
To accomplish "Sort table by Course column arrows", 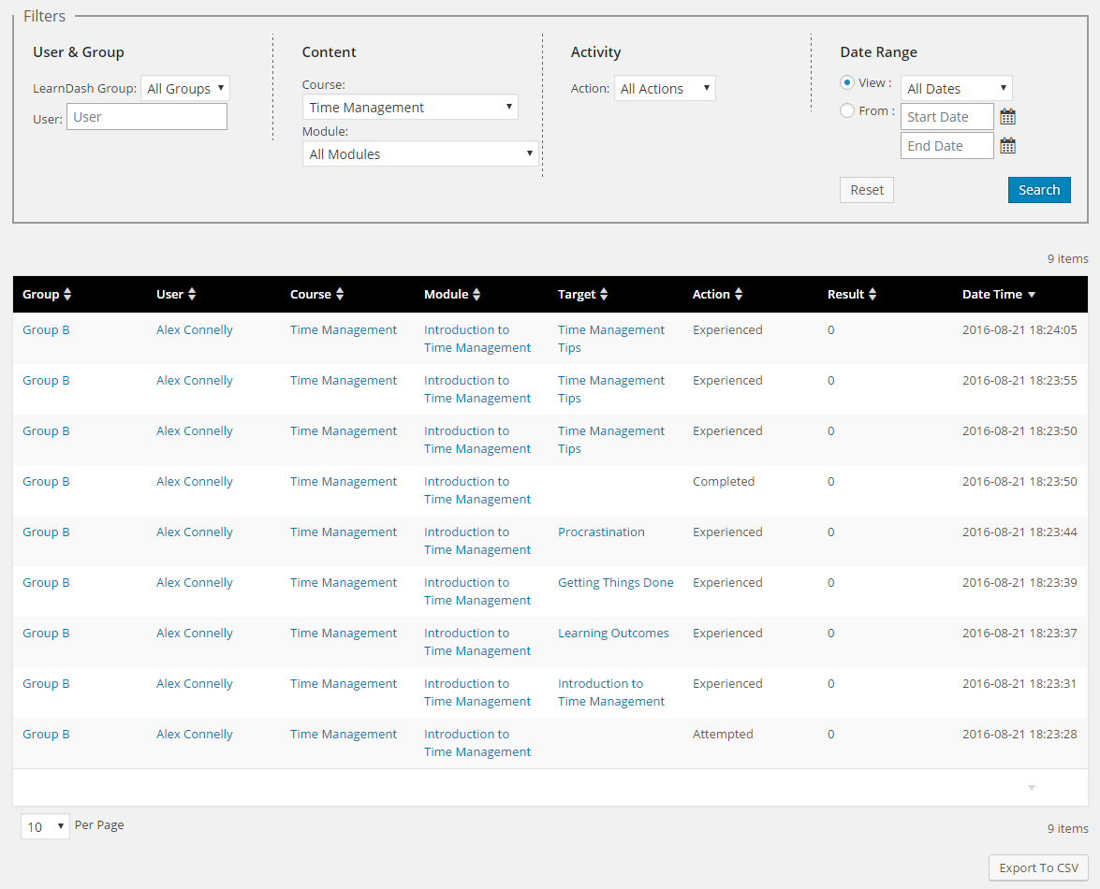I will click(340, 295).
